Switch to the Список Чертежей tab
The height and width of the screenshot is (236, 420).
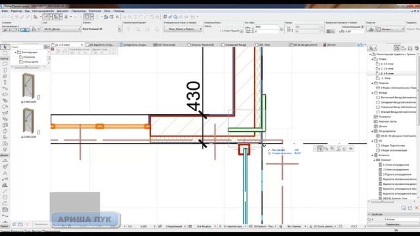click(200, 45)
